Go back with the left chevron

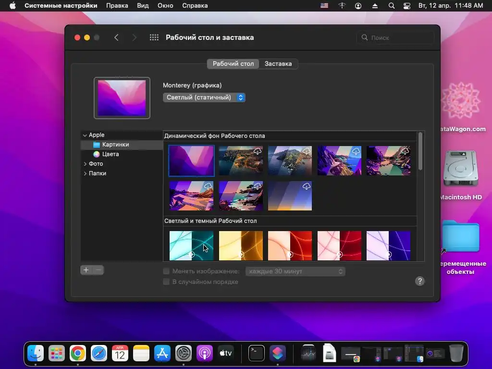click(116, 37)
